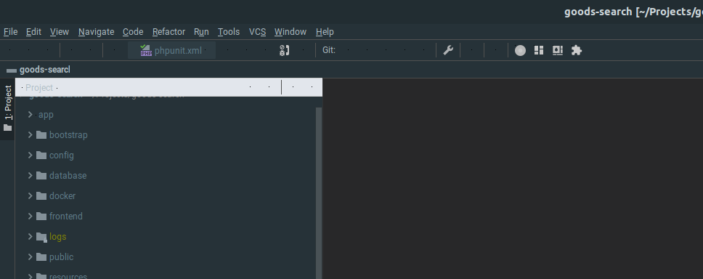Select the bootstrap folder name

click(x=68, y=135)
